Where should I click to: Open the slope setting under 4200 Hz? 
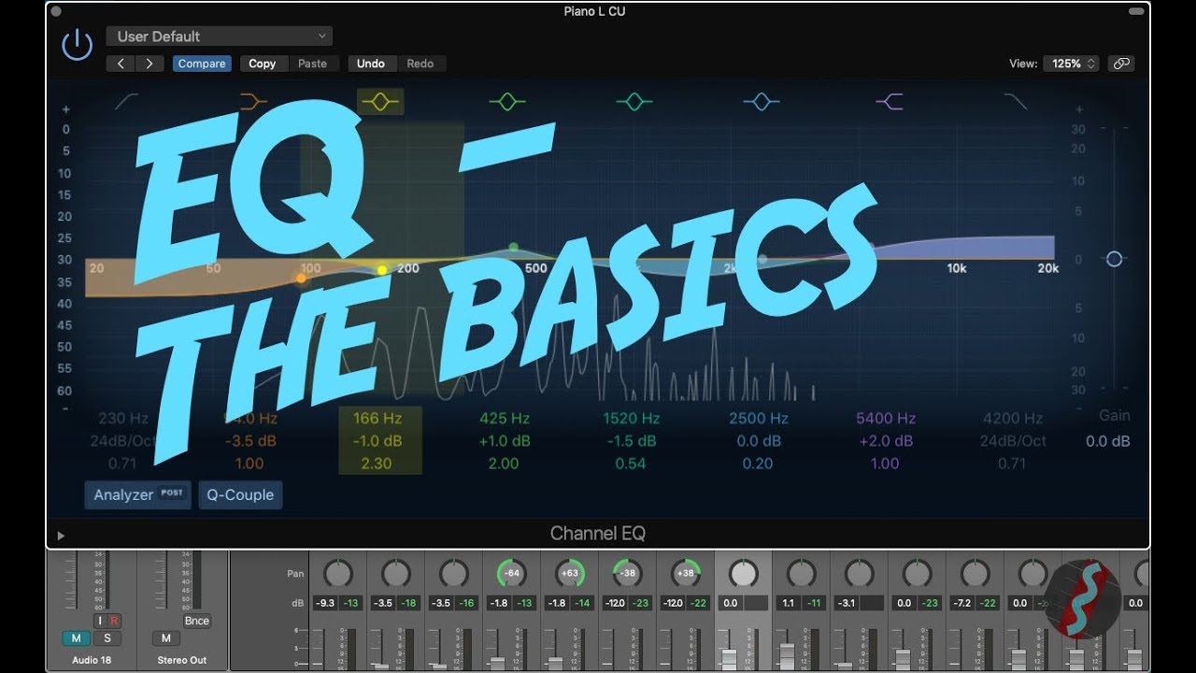[1013, 440]
